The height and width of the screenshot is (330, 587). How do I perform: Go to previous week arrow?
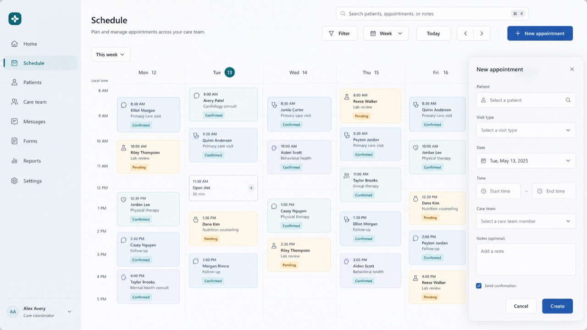pyautogui.click(x=465, y=33)
